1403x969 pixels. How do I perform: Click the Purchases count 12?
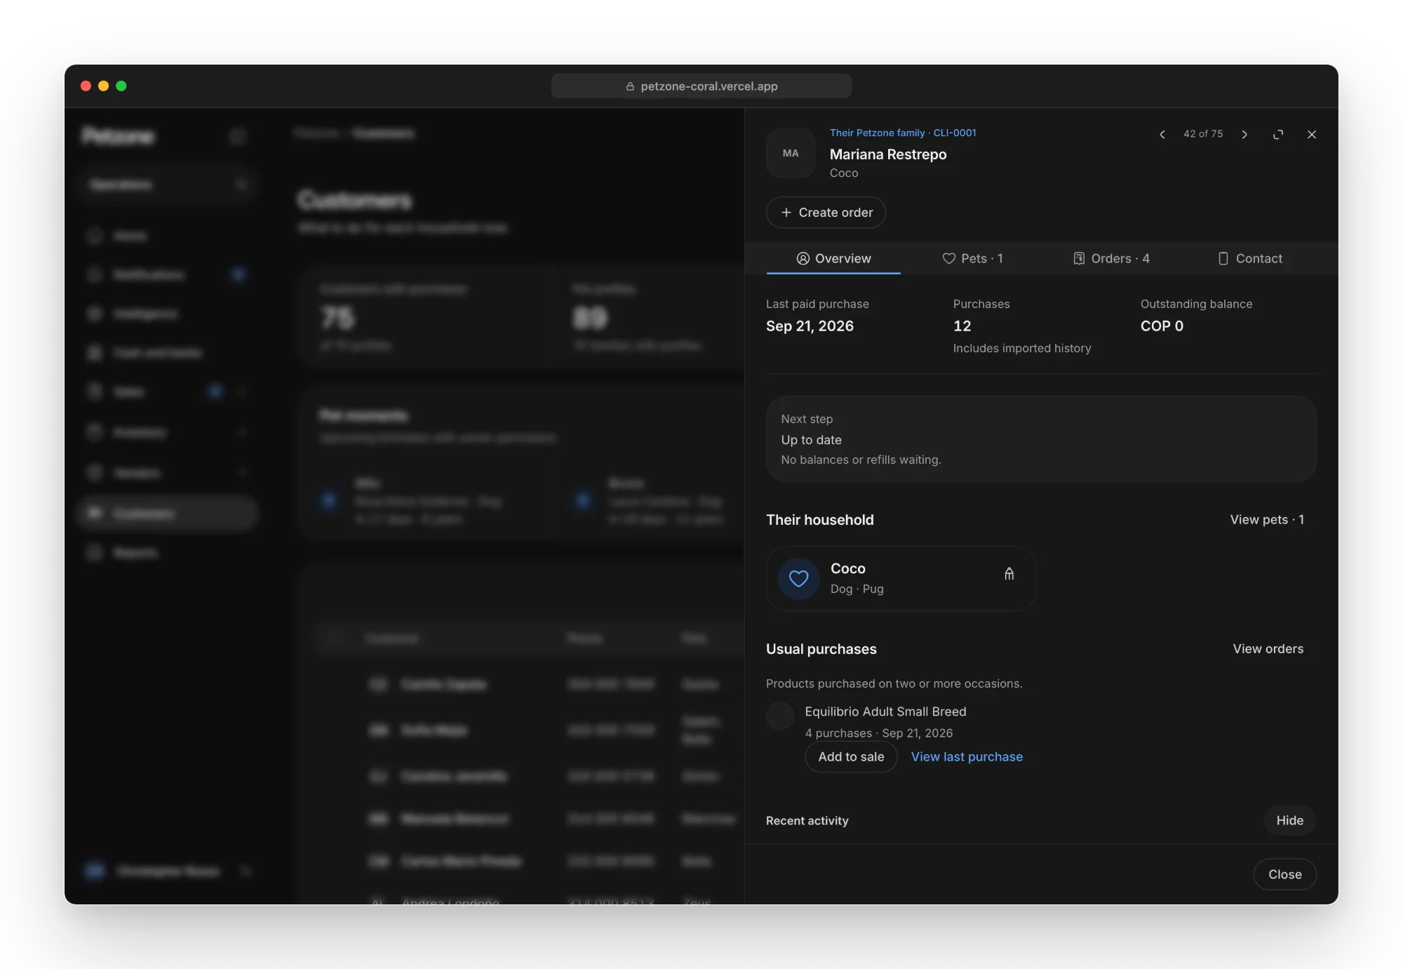(x=962, y=326)
